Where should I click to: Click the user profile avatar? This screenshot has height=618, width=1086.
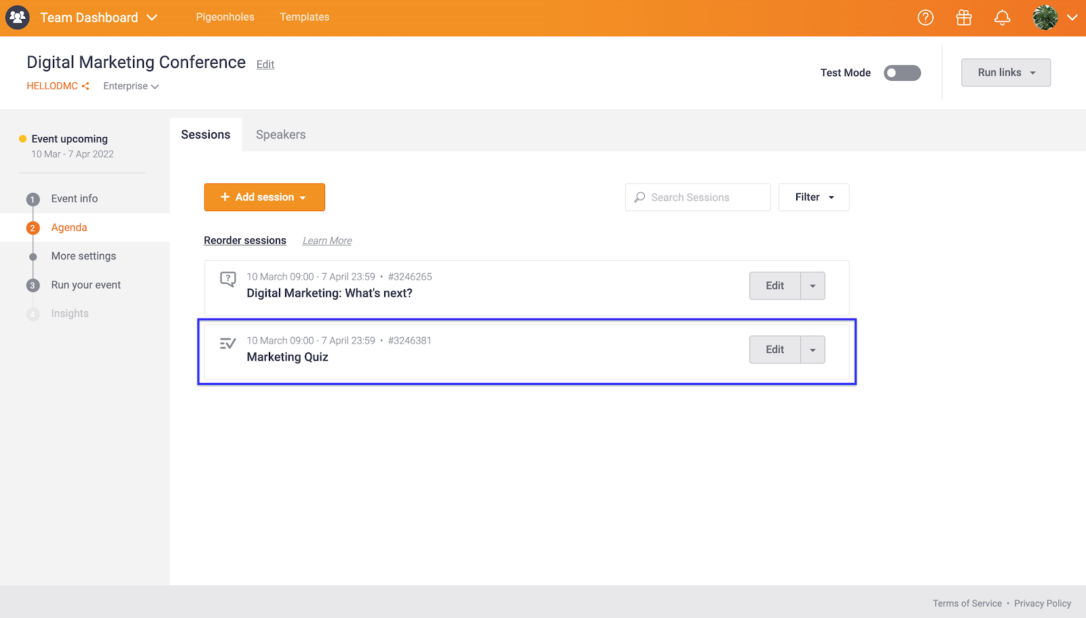tap(1045, 18)
